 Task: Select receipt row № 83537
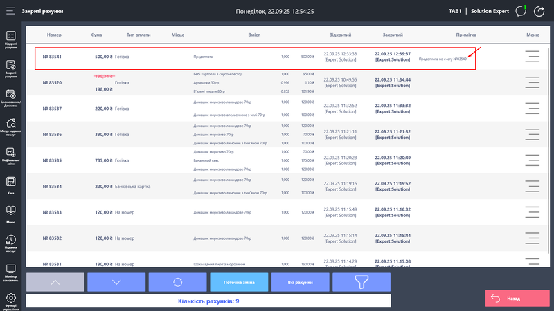pos(208,109)
